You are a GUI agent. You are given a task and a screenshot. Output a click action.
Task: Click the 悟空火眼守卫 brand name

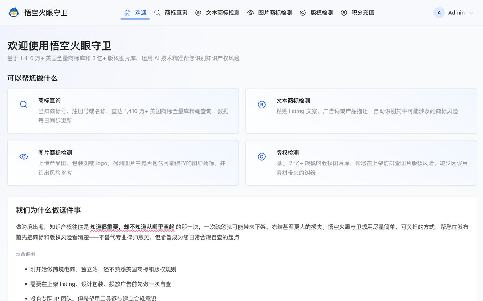tap(45, 12)
